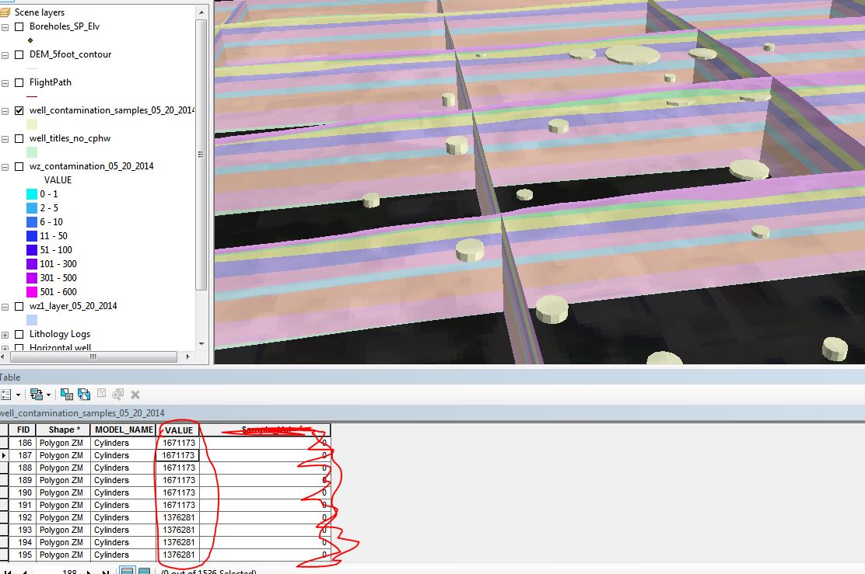This screenshot has height=574, width=865.
Task: Click the VALUE column header
Action: click(x=179, y=430)
